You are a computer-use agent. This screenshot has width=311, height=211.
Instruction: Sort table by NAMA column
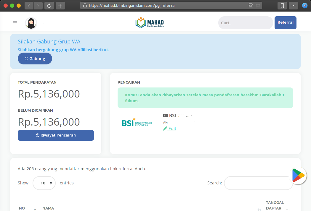[x=48, y=208]
